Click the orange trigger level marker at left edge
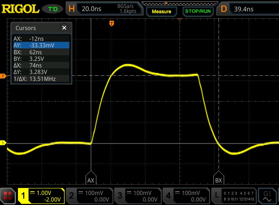279x205 pixels. 3,76
